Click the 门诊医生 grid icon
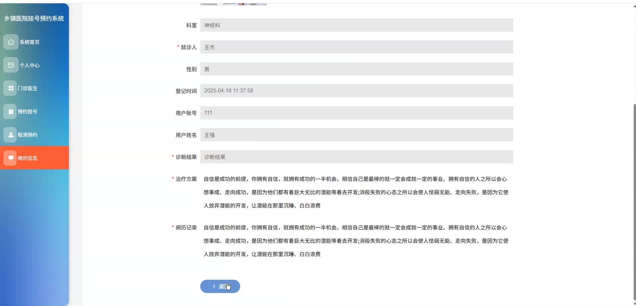This screenshot has width=636, height=306. (11, 88)
